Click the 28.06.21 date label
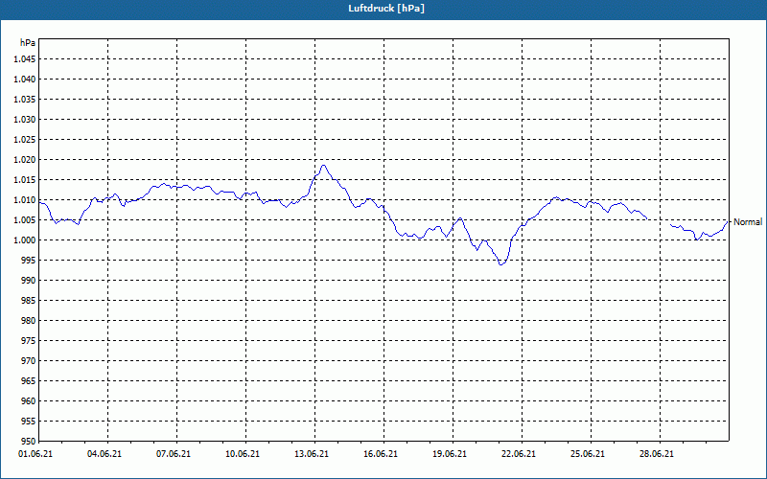 [657, 454]
